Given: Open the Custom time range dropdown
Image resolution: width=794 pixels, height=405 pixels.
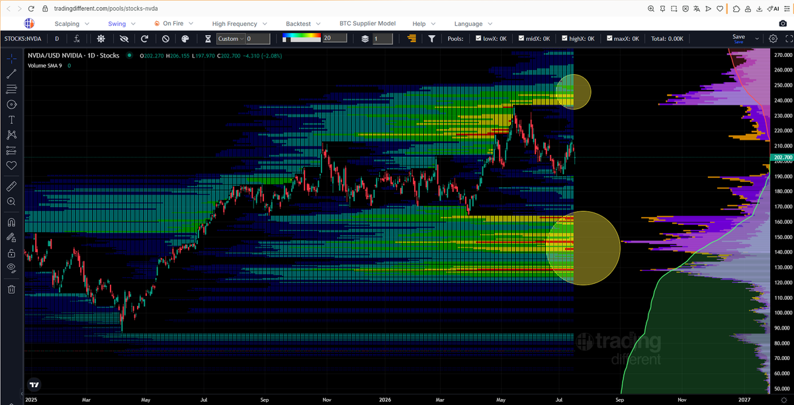Looking at the screenshot, I should (x=231, y=39).
